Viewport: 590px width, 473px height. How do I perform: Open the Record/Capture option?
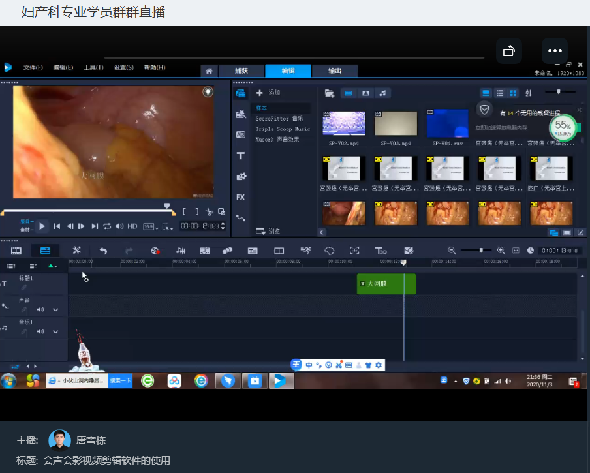tap(155, 251)
